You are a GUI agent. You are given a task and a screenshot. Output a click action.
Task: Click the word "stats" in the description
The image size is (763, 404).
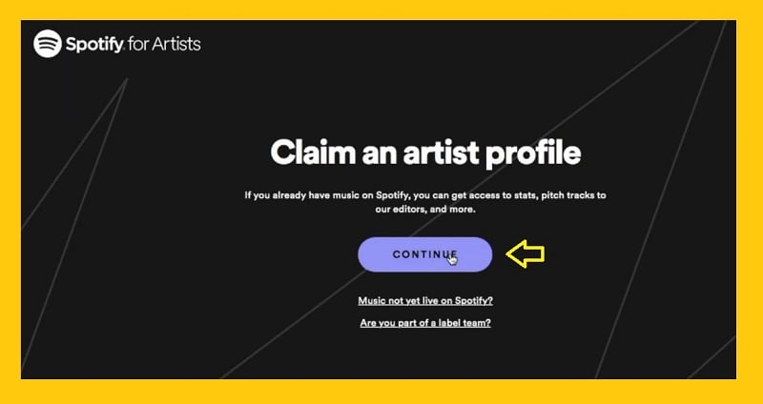[x=501, y=195]
